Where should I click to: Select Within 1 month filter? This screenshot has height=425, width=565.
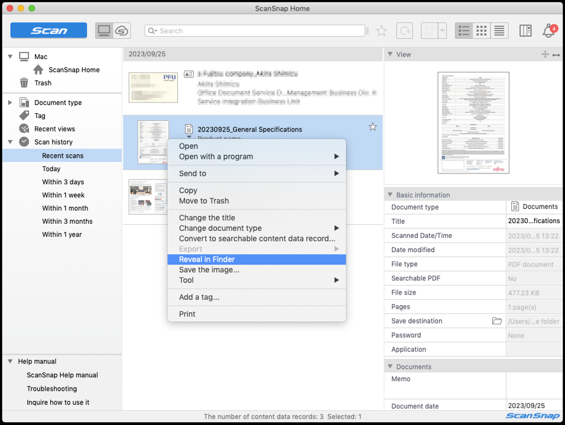[65, 208]
